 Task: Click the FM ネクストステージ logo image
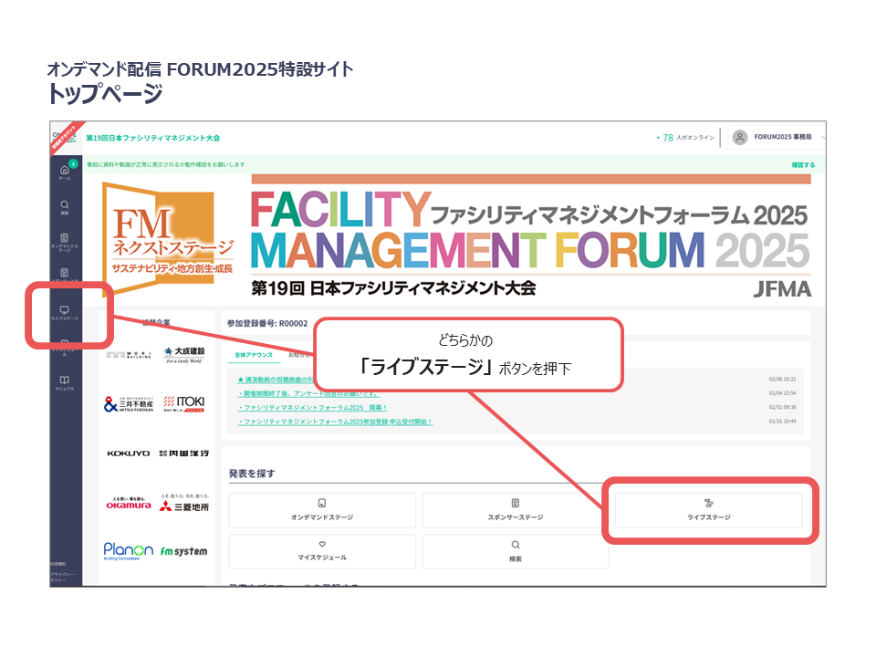pyautogui.click(x=168, y=237)
